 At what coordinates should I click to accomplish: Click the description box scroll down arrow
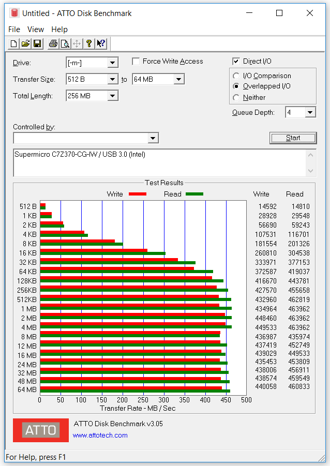[x=311, y=171]
